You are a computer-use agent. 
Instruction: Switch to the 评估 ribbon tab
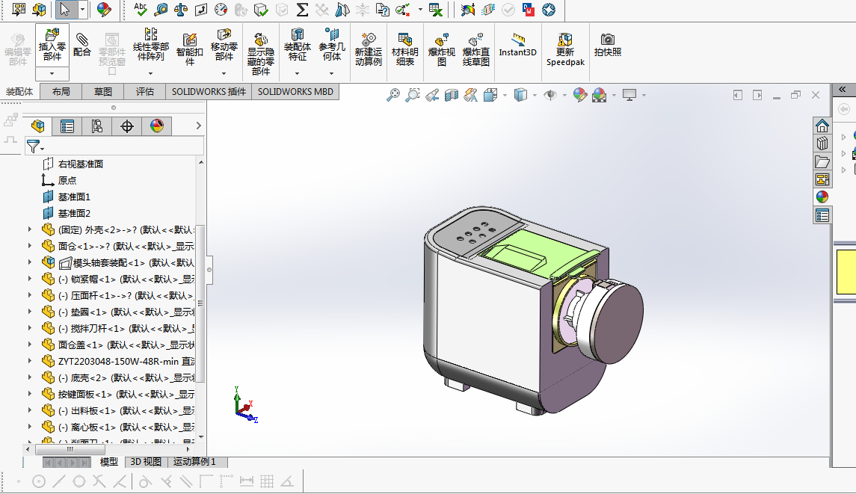[x=145, y=92]
